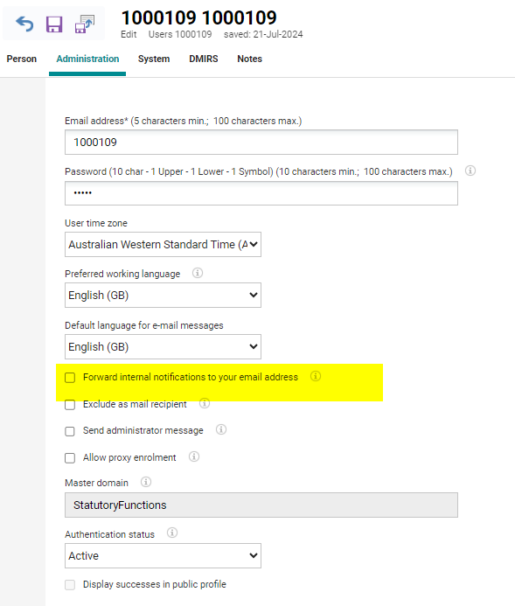Click info icon next to Master domain
This screenshot has width=515, height=606.
coord(146,482)
